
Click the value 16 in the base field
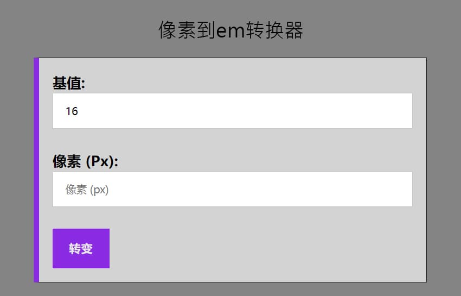72,111
